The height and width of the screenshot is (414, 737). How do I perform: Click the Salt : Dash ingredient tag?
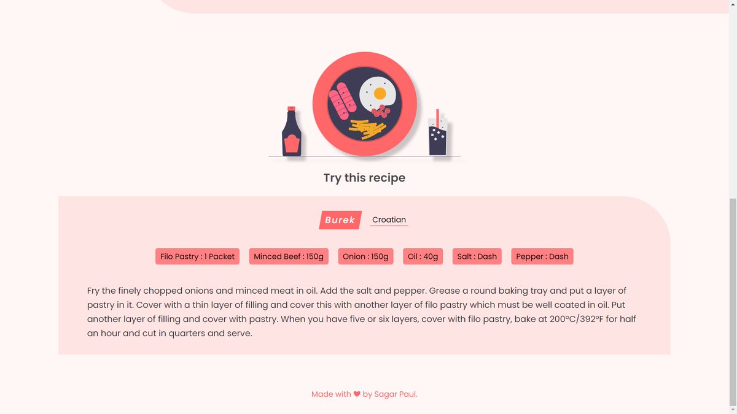tap(477, 256)
